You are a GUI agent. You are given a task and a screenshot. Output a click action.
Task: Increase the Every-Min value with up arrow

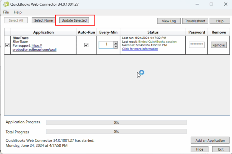(116, 43)
